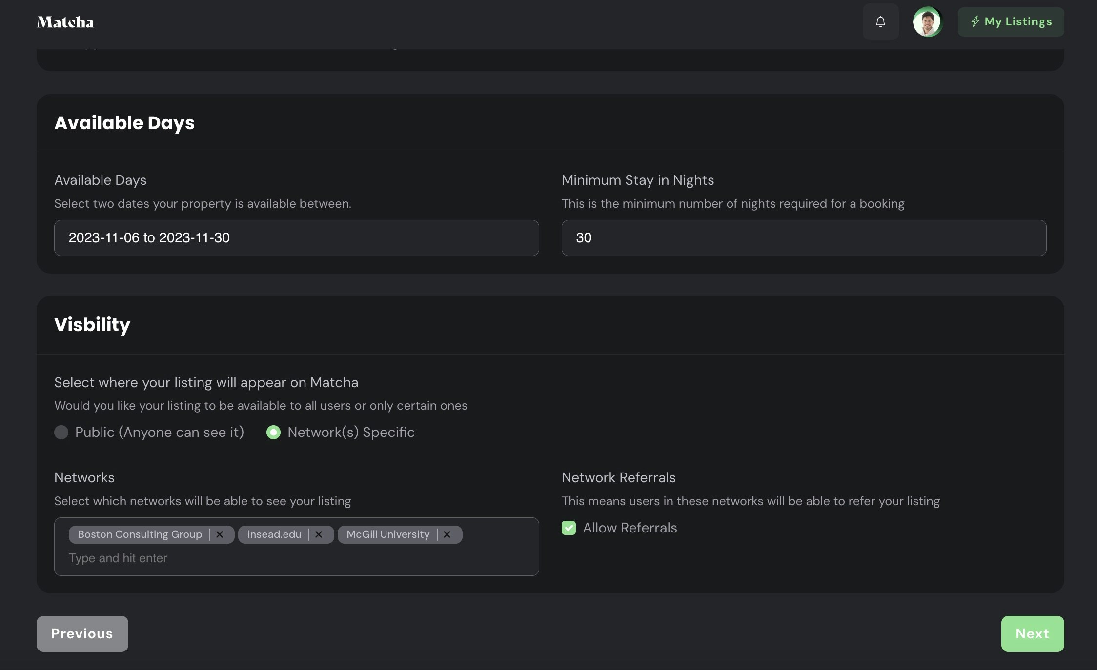
Task: Open the Available Days date range picker
Action: click(x=296, y=238)
